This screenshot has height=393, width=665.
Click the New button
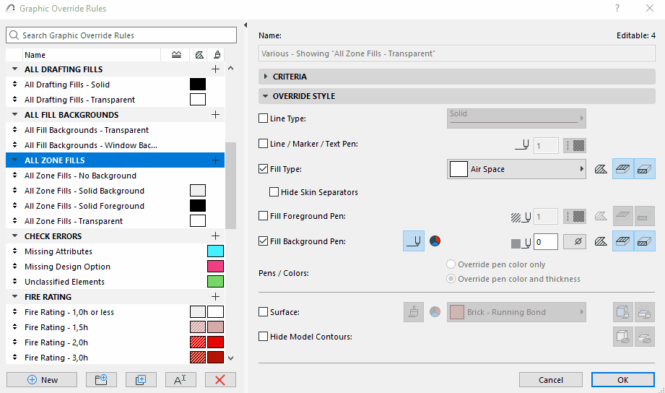(42, 380)
